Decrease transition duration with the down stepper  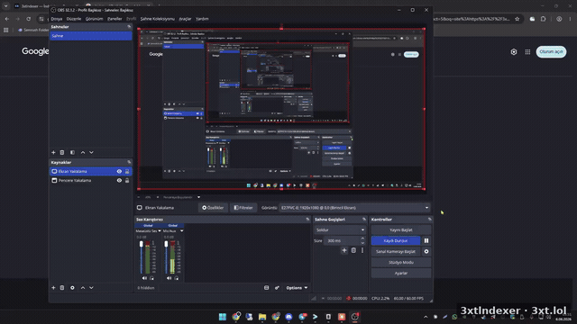(x=362, y=243)
